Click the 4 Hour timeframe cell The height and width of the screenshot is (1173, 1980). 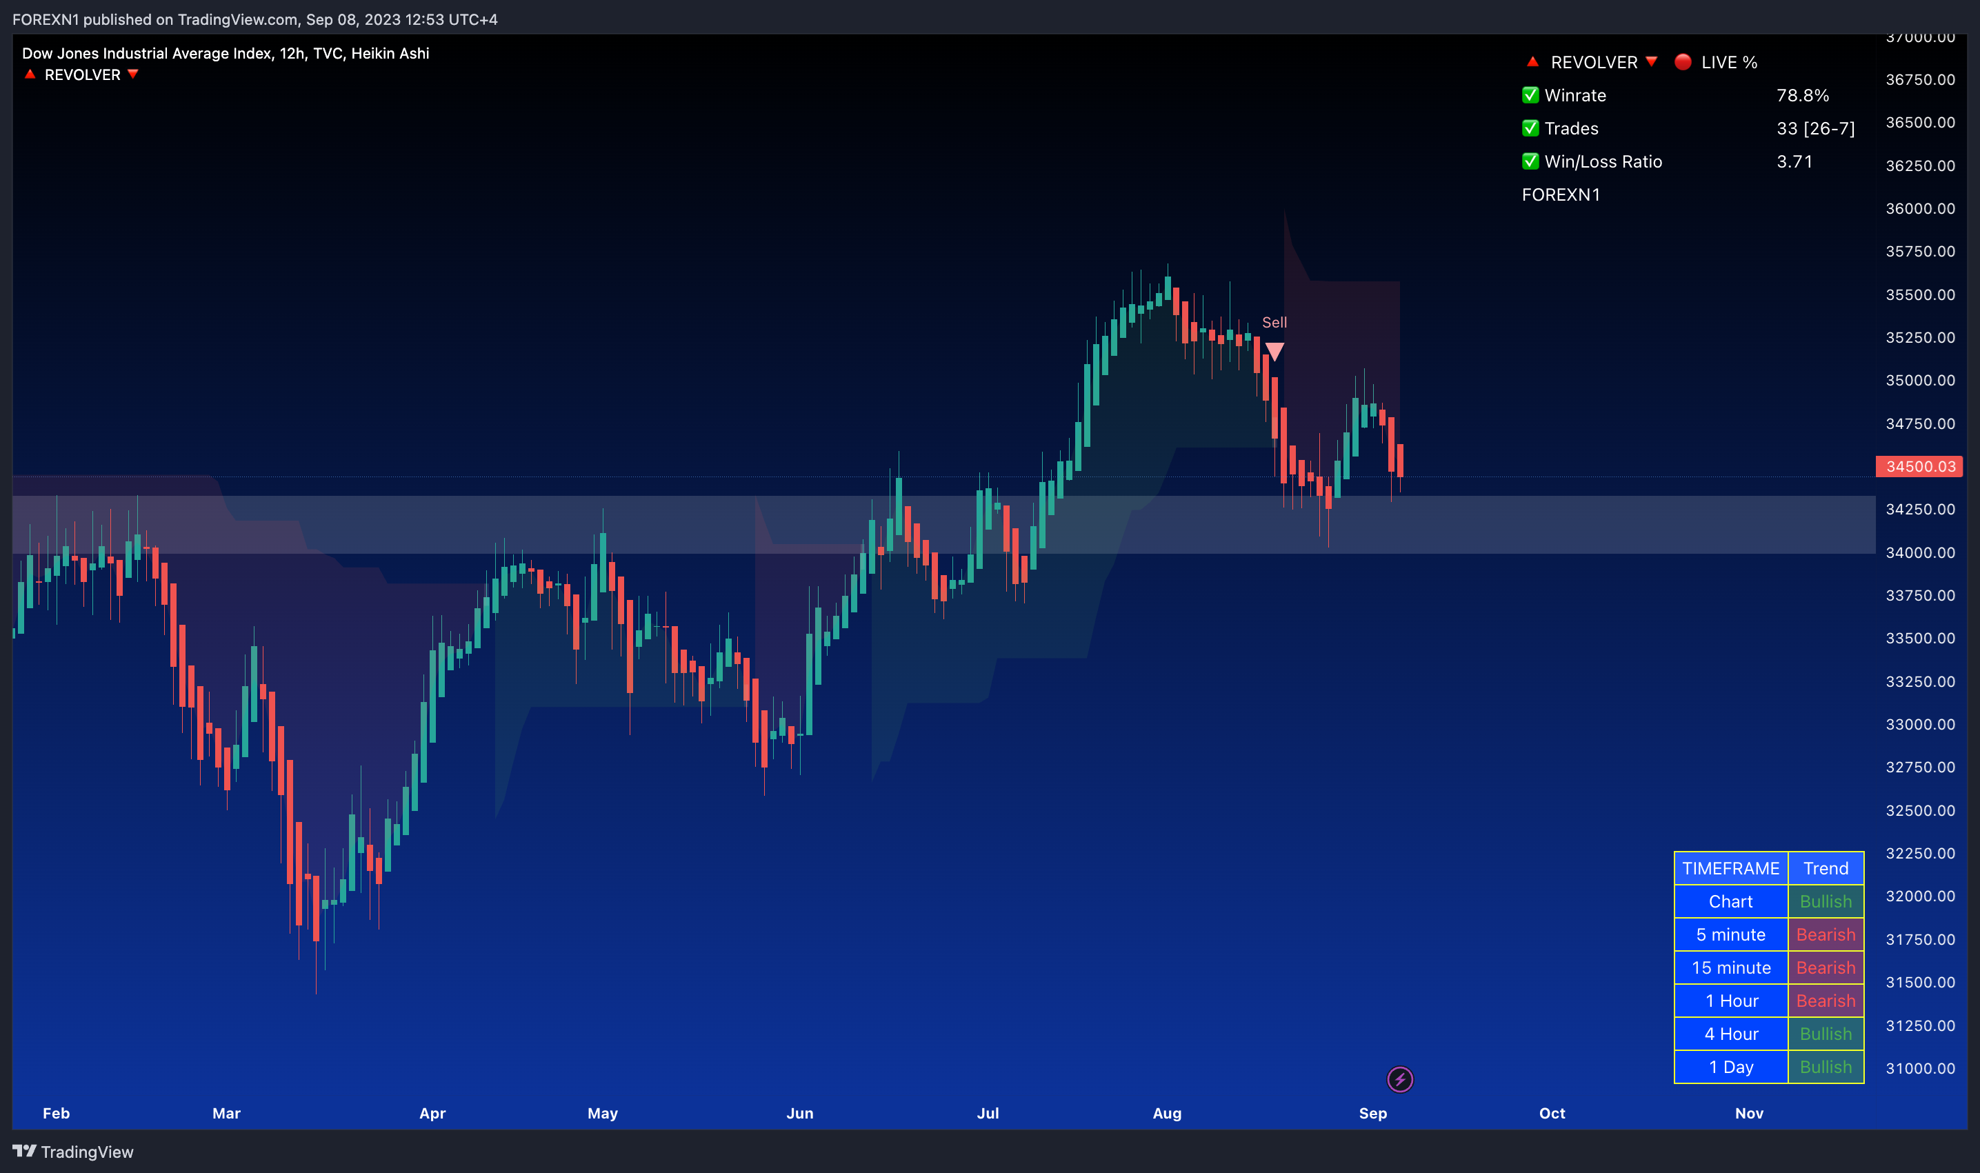point(1731,1034)
